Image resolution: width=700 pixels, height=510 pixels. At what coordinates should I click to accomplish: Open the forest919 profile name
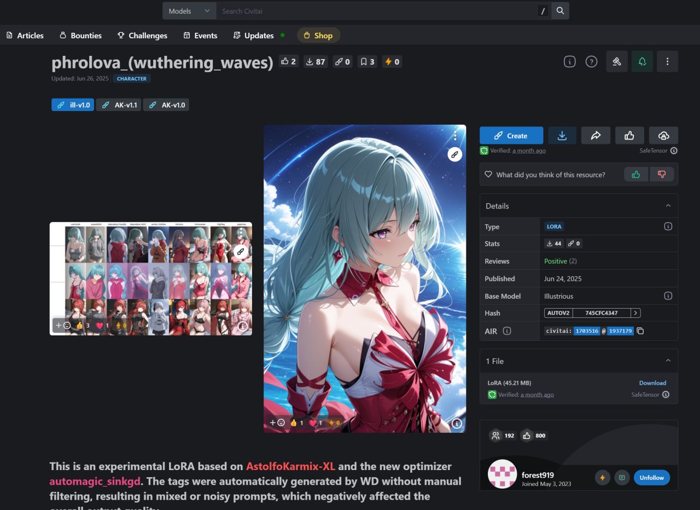[x=538, y=475]
